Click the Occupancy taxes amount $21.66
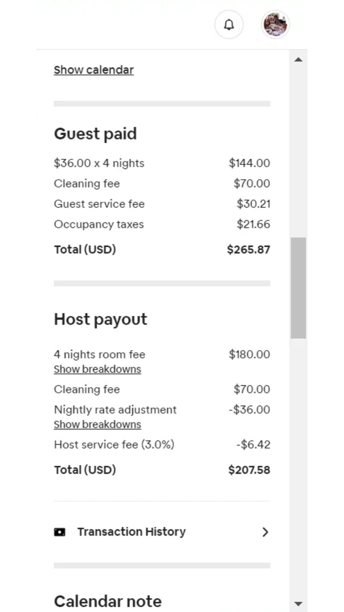The height and width of the screenshot is (612, 344). click(x=253, y=224)
